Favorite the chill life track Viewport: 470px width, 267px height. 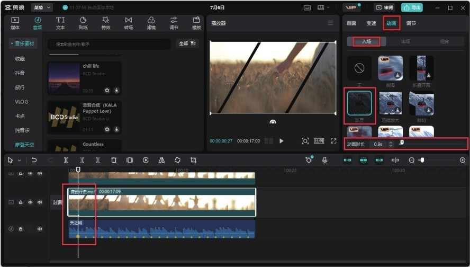click(107, 90)
